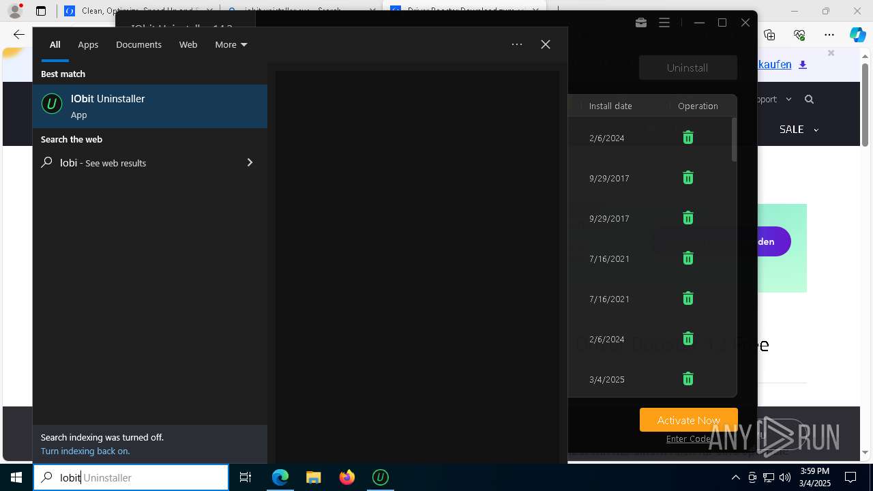Open the taskbar clock showing 3:59 PM
Image resolution: width=873 pixels, height=491 pixels.
point(815,477)
